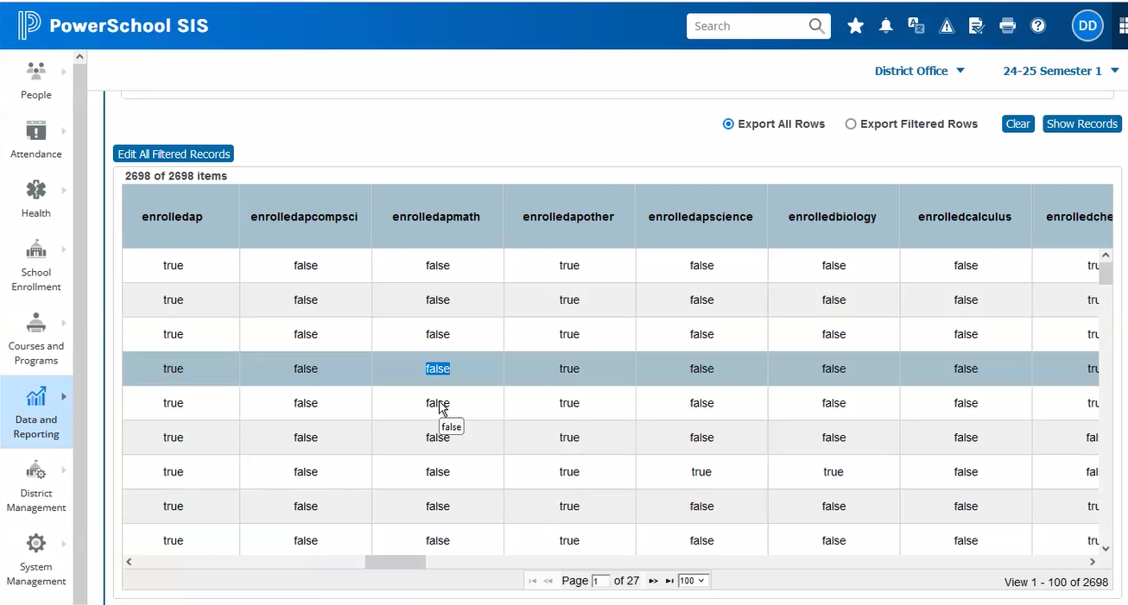
Task: Select the Export All Rows radio button
Action: [728, 123]
